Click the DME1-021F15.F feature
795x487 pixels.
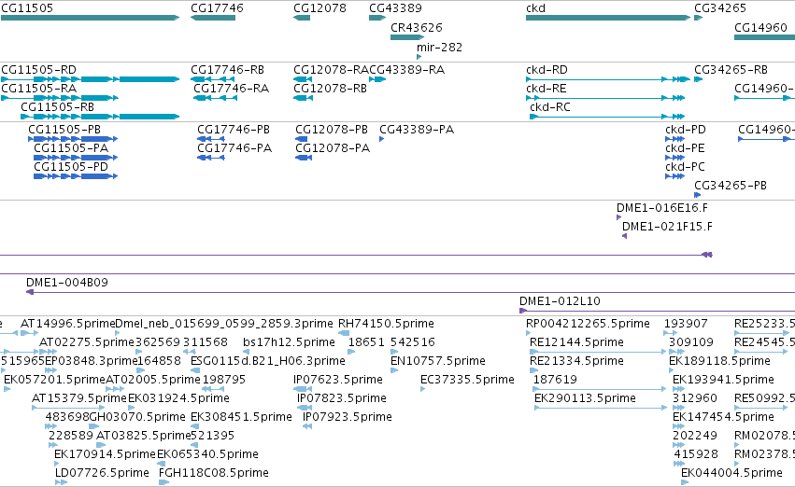[x=625, y=236]
